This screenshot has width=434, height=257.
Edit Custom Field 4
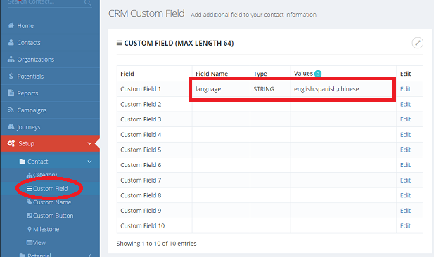click(x=405, y=135)
